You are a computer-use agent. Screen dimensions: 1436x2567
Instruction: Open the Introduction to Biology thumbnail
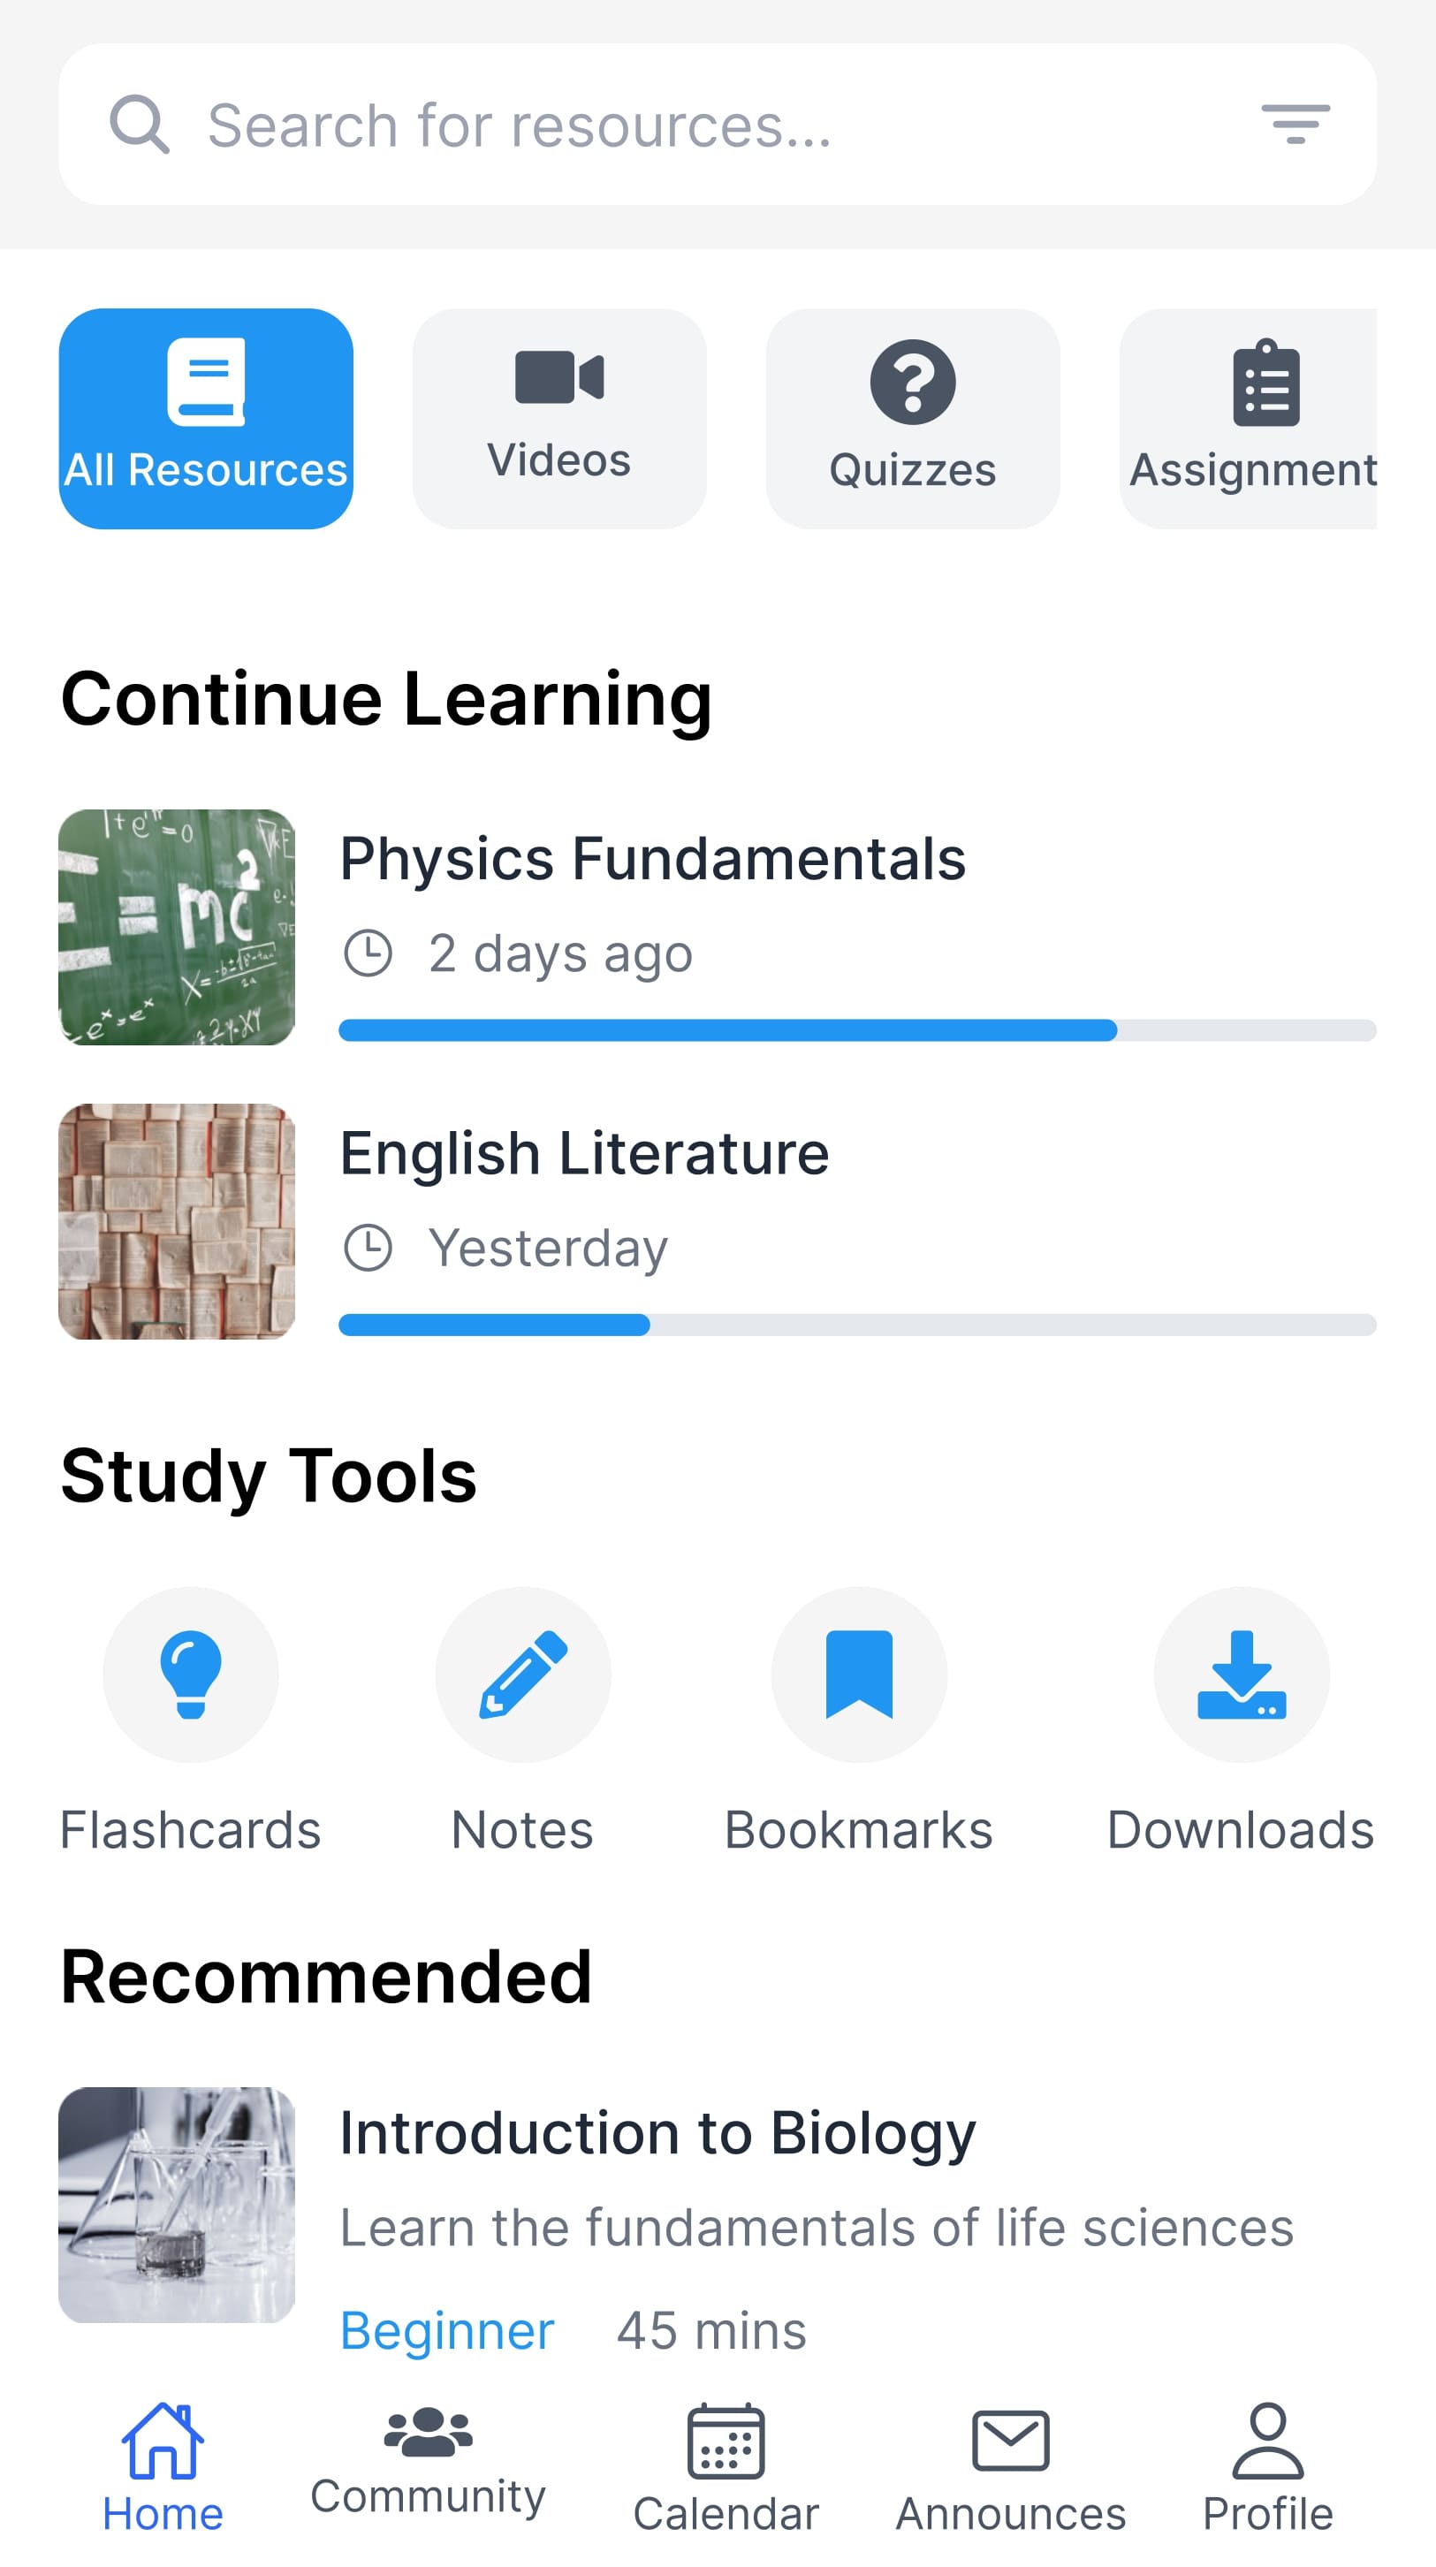[177, 2205]
